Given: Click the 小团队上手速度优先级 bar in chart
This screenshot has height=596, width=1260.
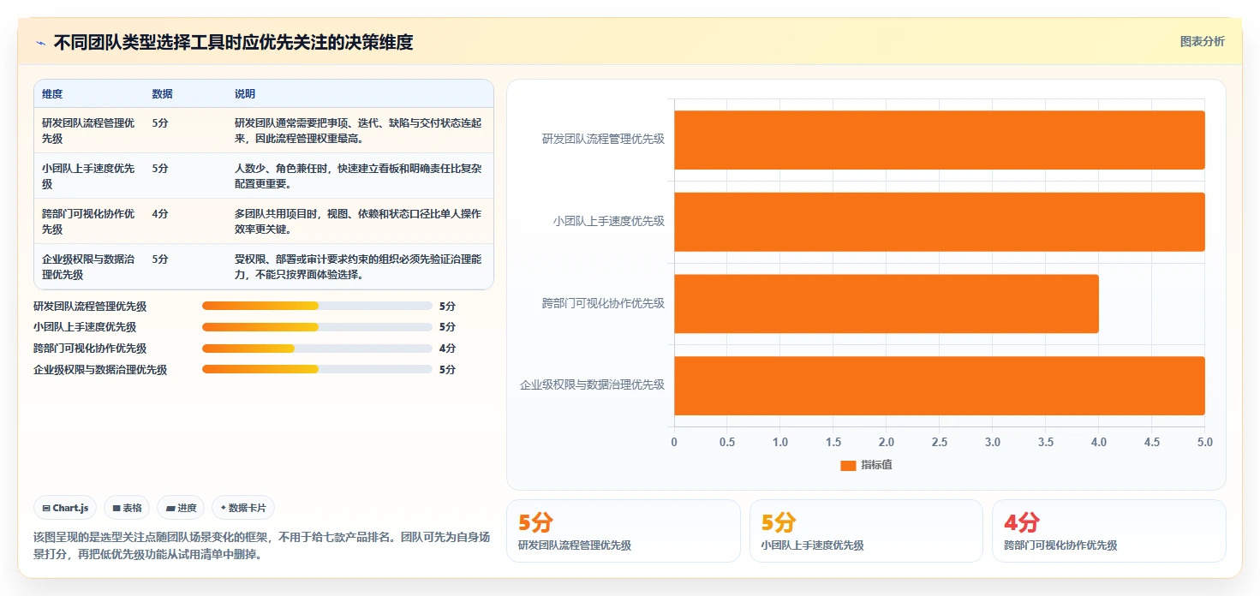Looking at the screenshot, I should [x=940, y=222].
